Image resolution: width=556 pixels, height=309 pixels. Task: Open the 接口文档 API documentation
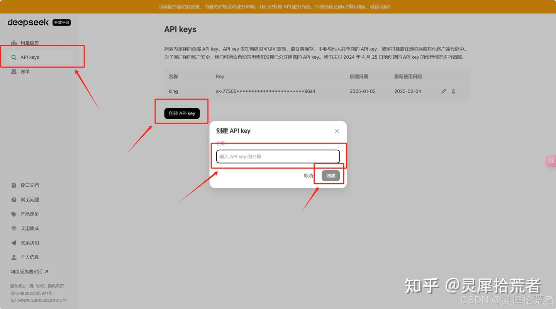coord(29,185)
